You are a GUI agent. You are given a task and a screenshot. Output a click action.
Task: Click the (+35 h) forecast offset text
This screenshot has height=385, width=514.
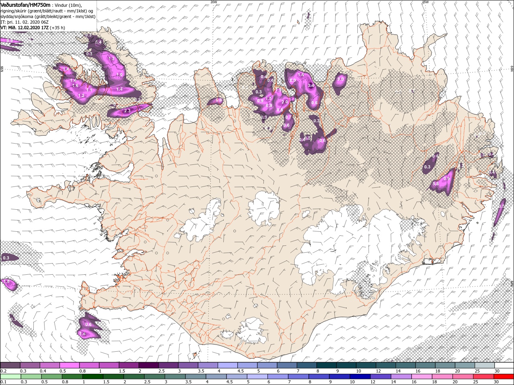57,28
